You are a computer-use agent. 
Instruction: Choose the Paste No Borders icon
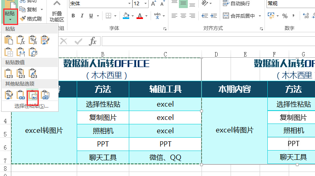point(8,52)
